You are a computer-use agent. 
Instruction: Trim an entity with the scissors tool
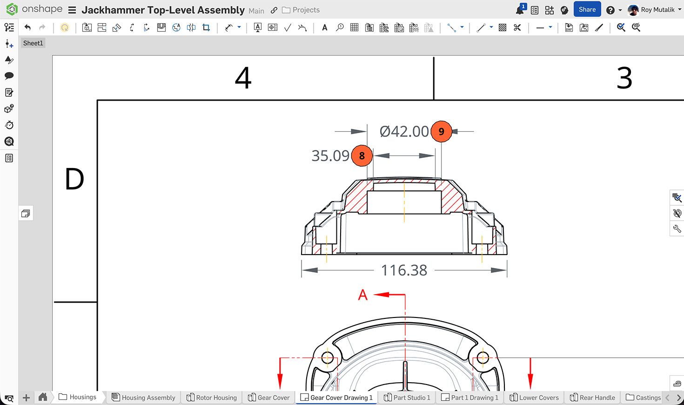click(517, 27)
